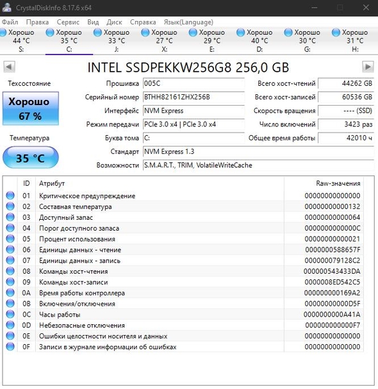Open the Файл menu
This screenshot has width=378, height=389.
click(x=10, y=22)
